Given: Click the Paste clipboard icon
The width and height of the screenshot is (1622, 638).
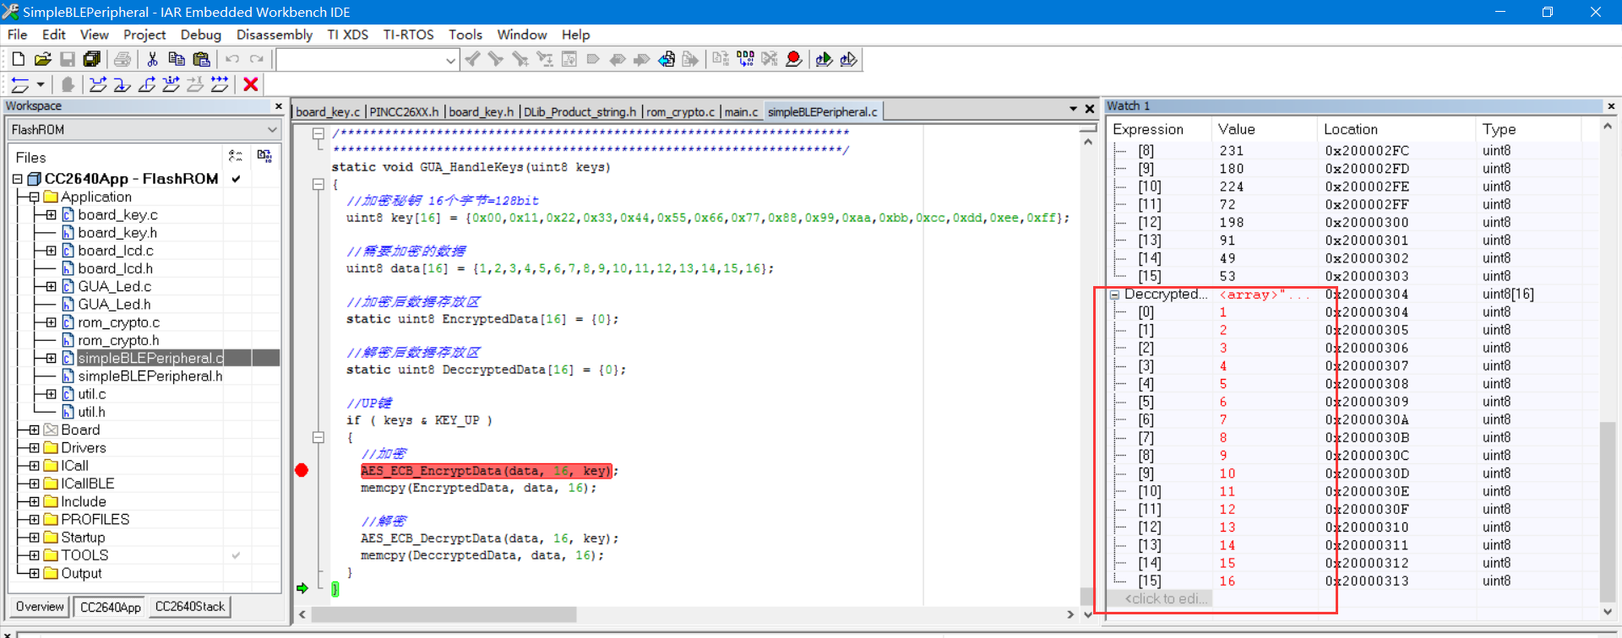Looking at the screenshot, I should (x=201, y=59).
